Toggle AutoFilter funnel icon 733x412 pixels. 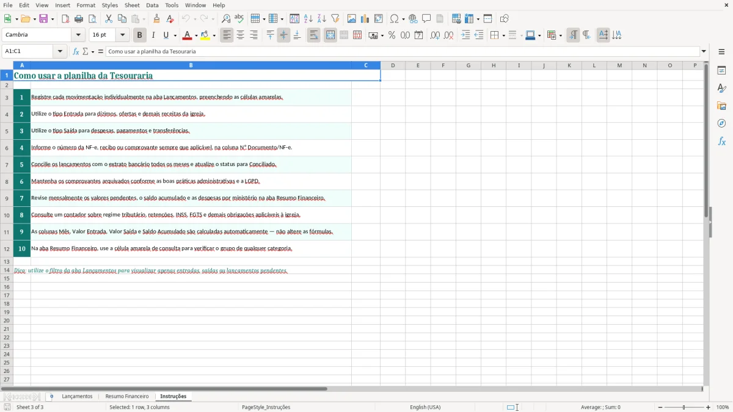335,19
